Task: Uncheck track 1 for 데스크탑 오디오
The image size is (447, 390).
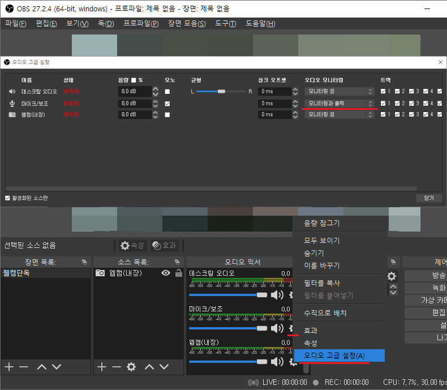Action: 383,91
